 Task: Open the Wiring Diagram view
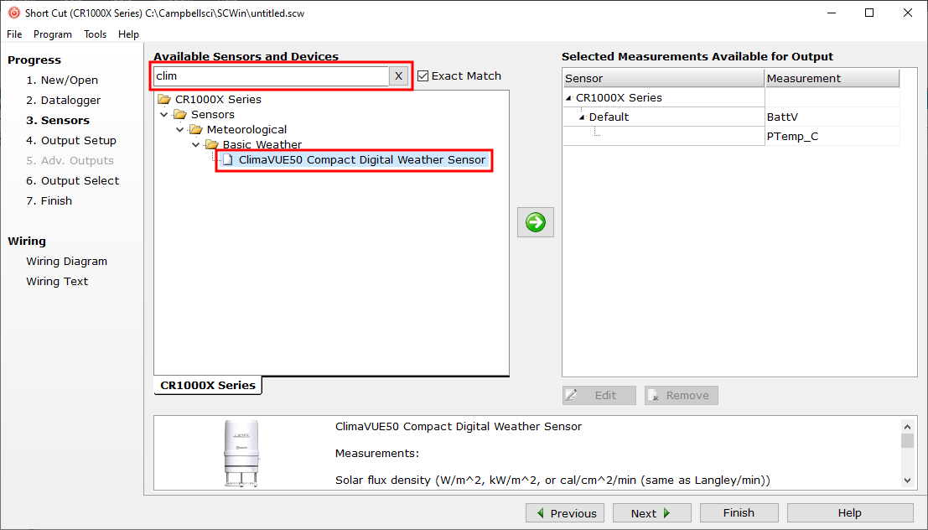tap(66, 261)
